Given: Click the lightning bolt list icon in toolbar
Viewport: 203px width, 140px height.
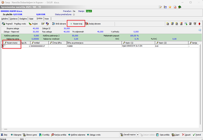Looking at the screenshot, I should [43, 24].
